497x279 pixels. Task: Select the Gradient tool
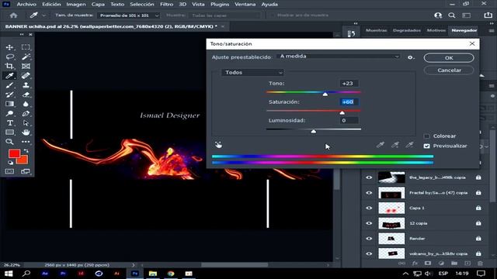[9, 104]
